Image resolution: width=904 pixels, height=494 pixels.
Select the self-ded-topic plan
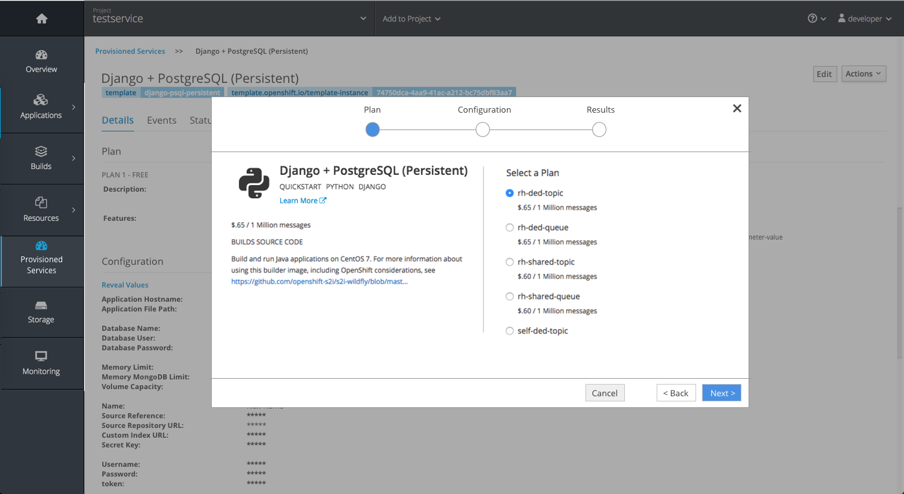pos(510,330)
